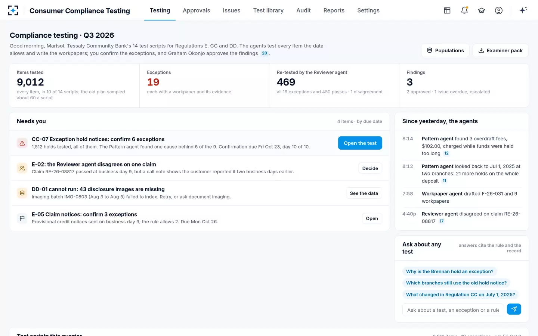538x336 pixels.
Task: Open the Test library tab
Action: pos(268,10)
